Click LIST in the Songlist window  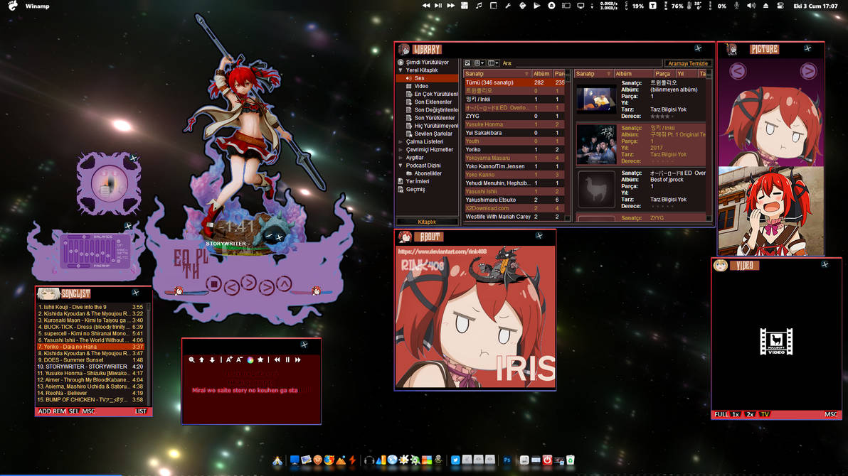click(x=141, y=412)
